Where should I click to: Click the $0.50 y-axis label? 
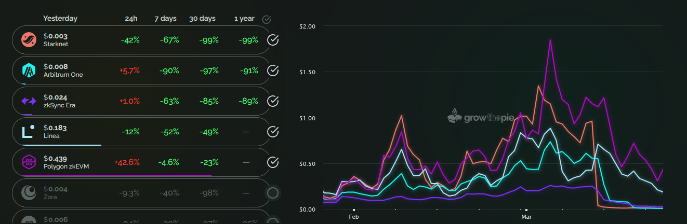click(x=308, y=163)
